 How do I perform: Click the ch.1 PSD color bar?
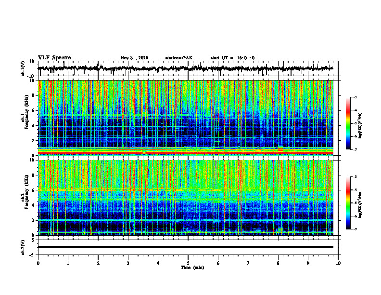tap(348, 123)
